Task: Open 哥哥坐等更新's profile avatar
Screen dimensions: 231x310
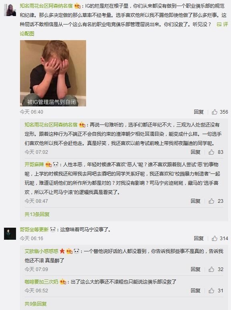Action: click(x=10, y=234)
